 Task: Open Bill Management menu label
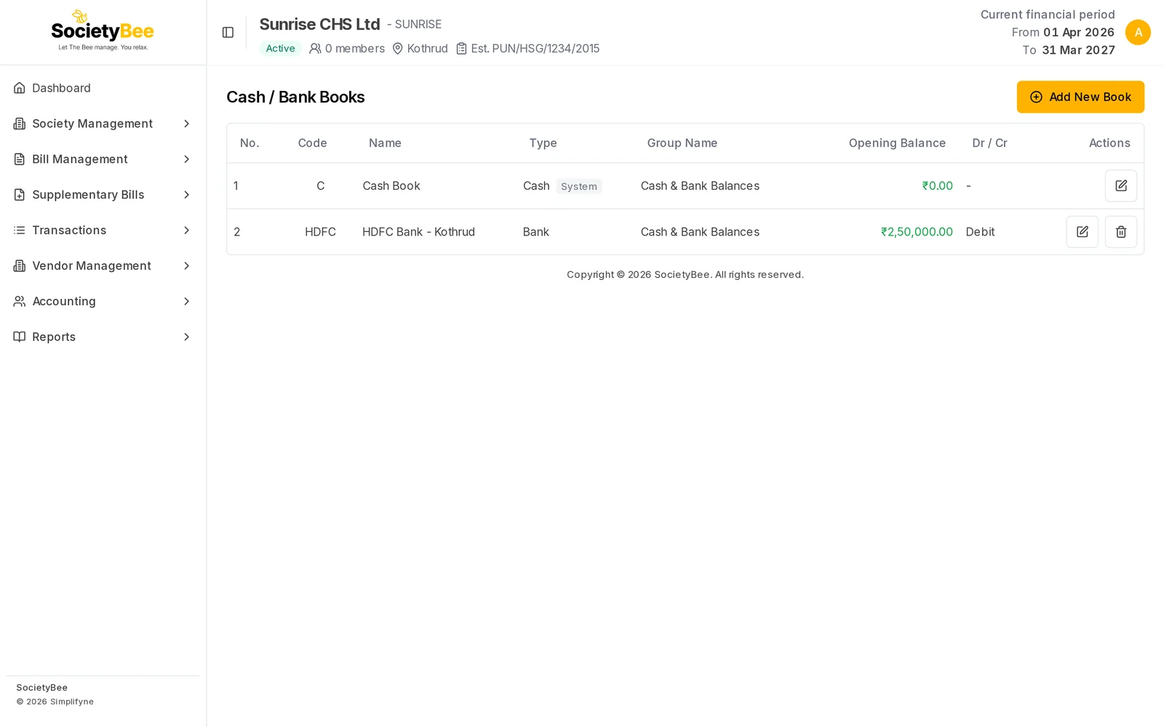tap(80, 159)
